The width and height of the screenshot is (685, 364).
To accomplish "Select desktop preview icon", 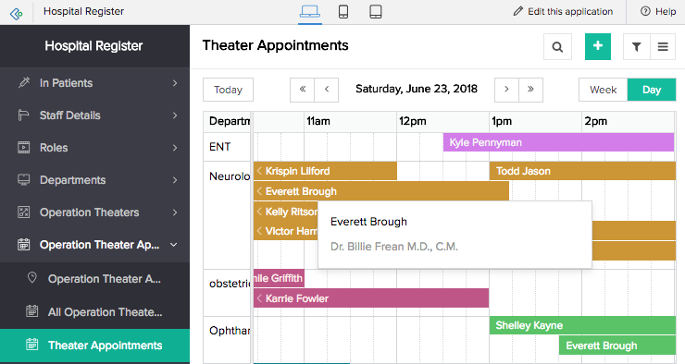I will coord(310,12).
